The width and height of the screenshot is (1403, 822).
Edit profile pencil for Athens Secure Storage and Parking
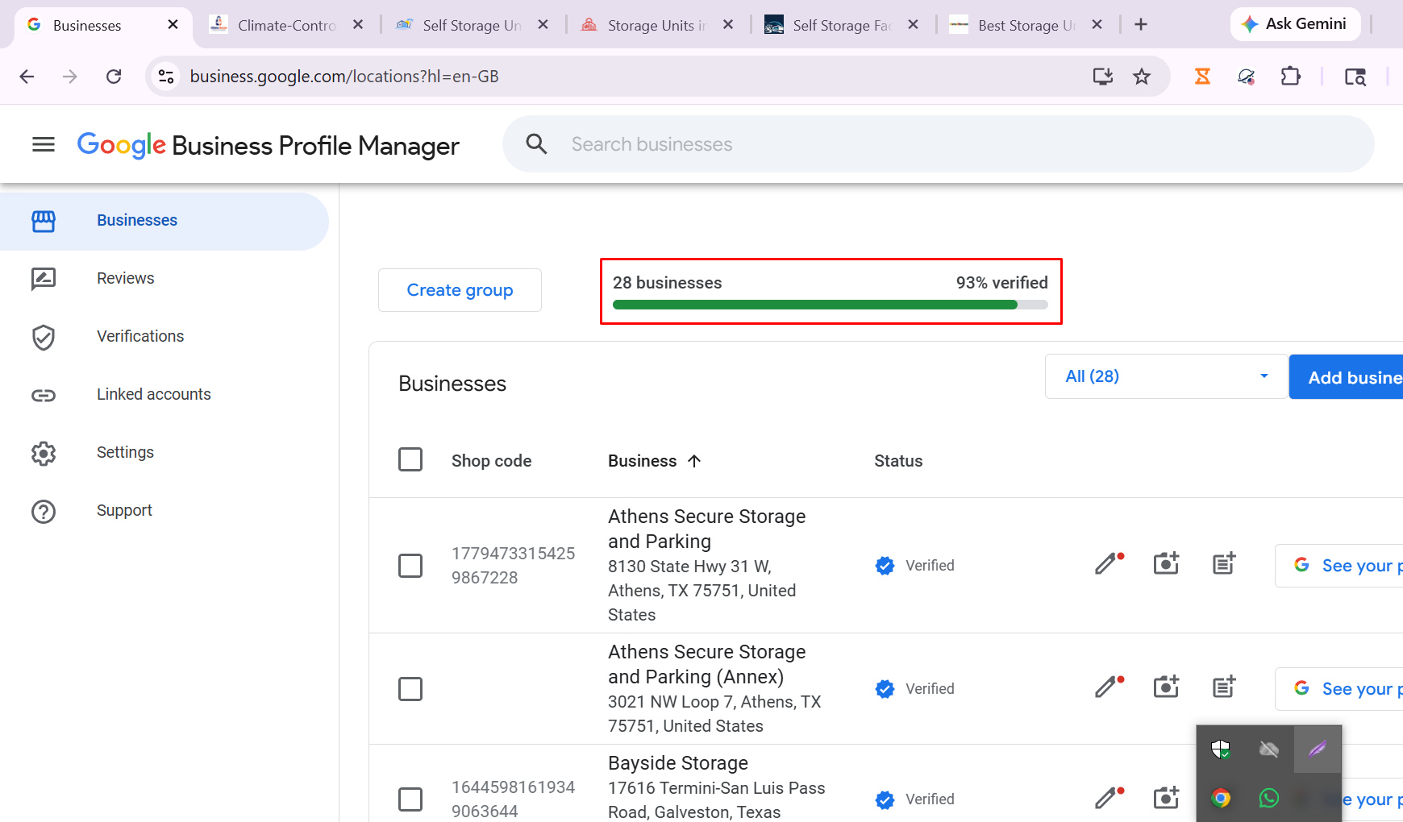tap(1109, 563)
